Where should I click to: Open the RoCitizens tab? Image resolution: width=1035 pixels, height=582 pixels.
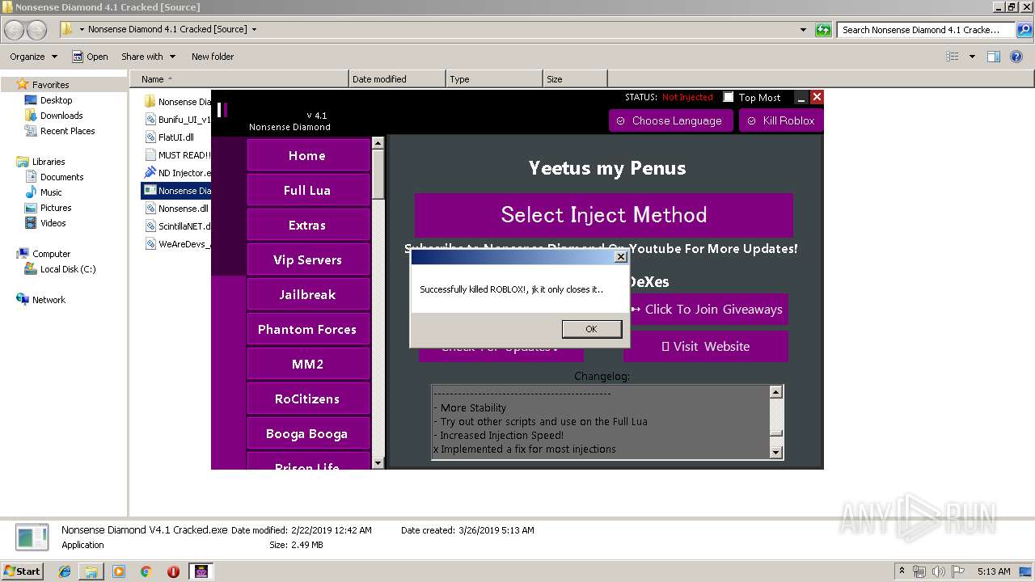click(x=307, y=399)
